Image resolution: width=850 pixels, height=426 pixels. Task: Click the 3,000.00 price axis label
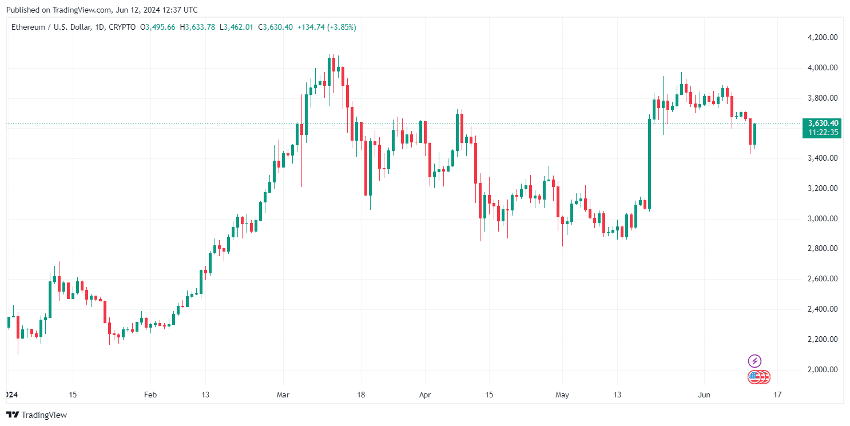(x=823, y=218)
